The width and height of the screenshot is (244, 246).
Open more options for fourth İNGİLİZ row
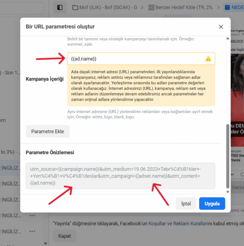click(x=32, y=216)
